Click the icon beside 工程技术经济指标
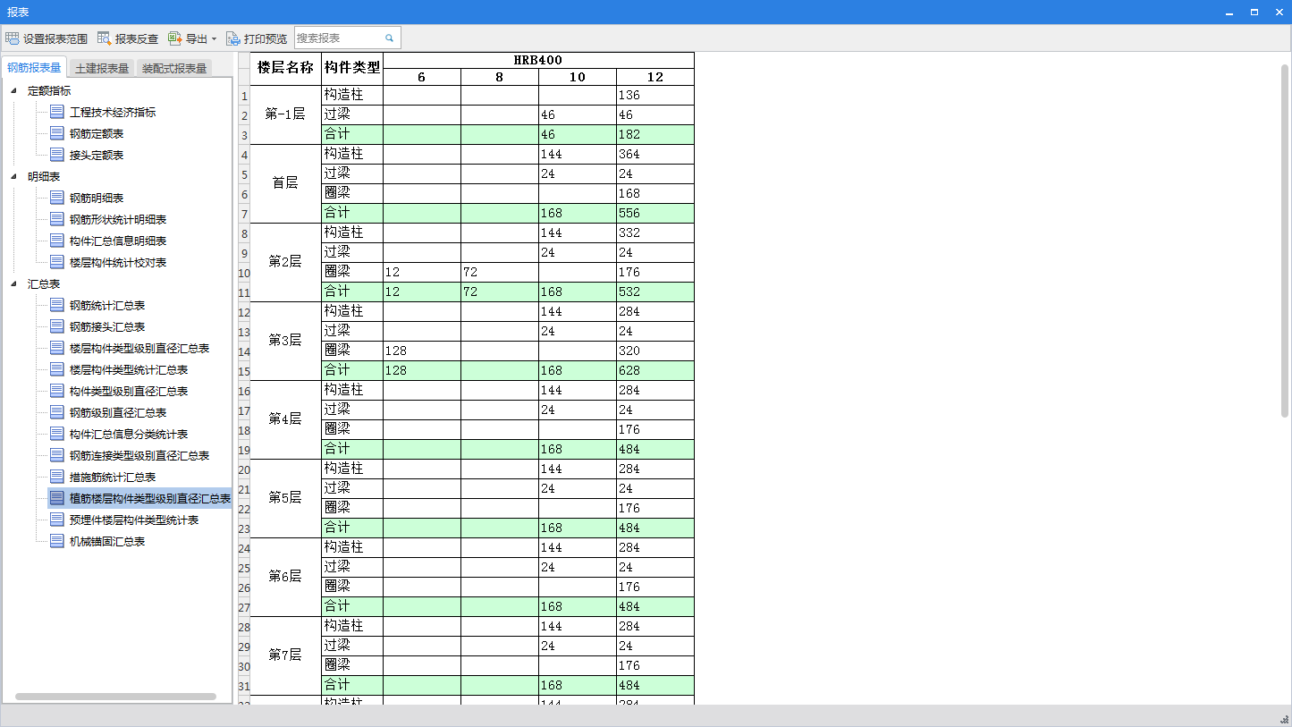The height and width of the screenshot is (727, 1292). tap(57, 112)
